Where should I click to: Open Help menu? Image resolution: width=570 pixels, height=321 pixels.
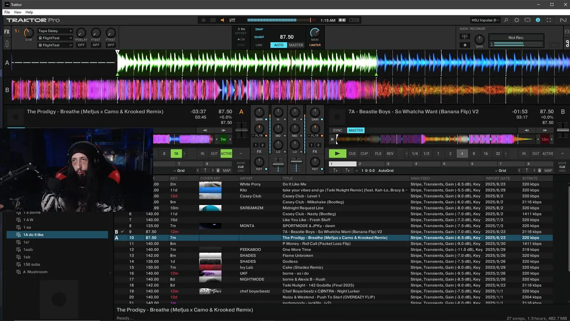click(x=29, y=12)
